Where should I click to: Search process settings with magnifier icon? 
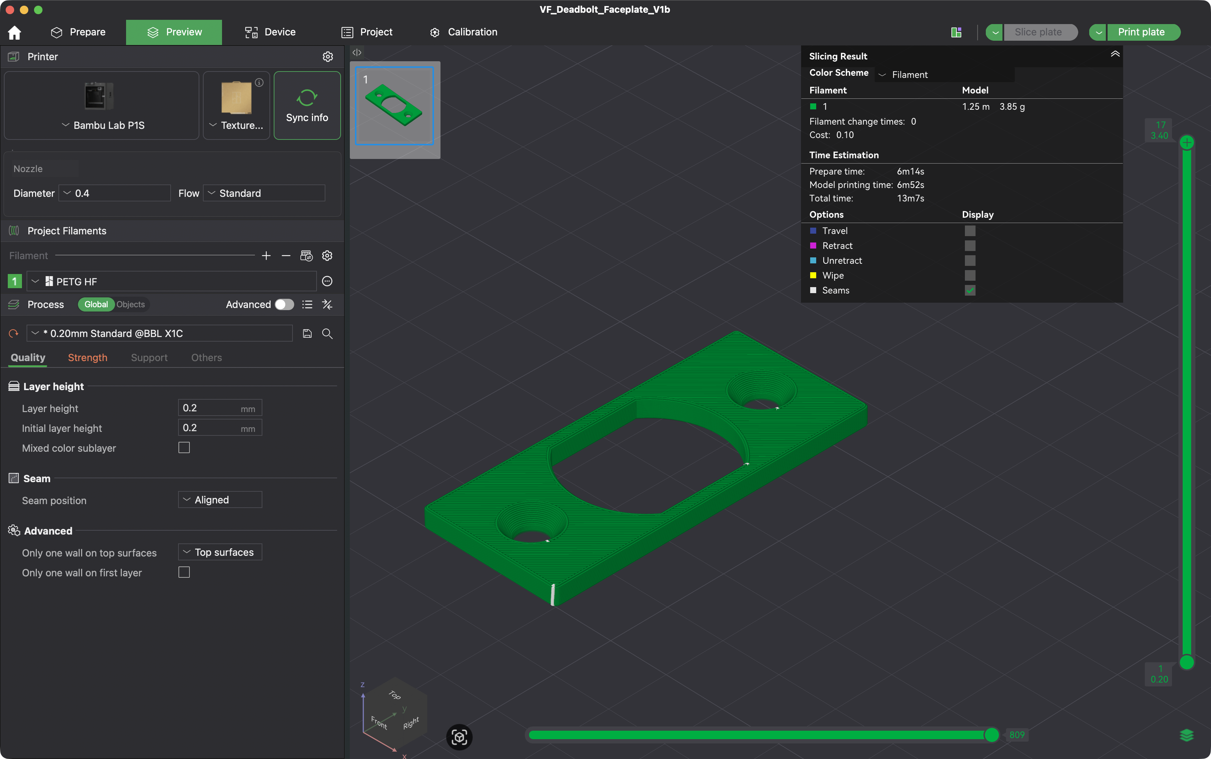pyautogui.click(x=327, y=334)
